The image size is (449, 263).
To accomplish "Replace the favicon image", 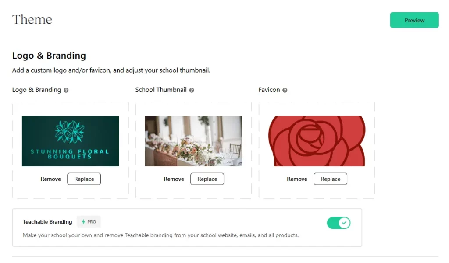I will pyautogui.click(x=330, y=179).
